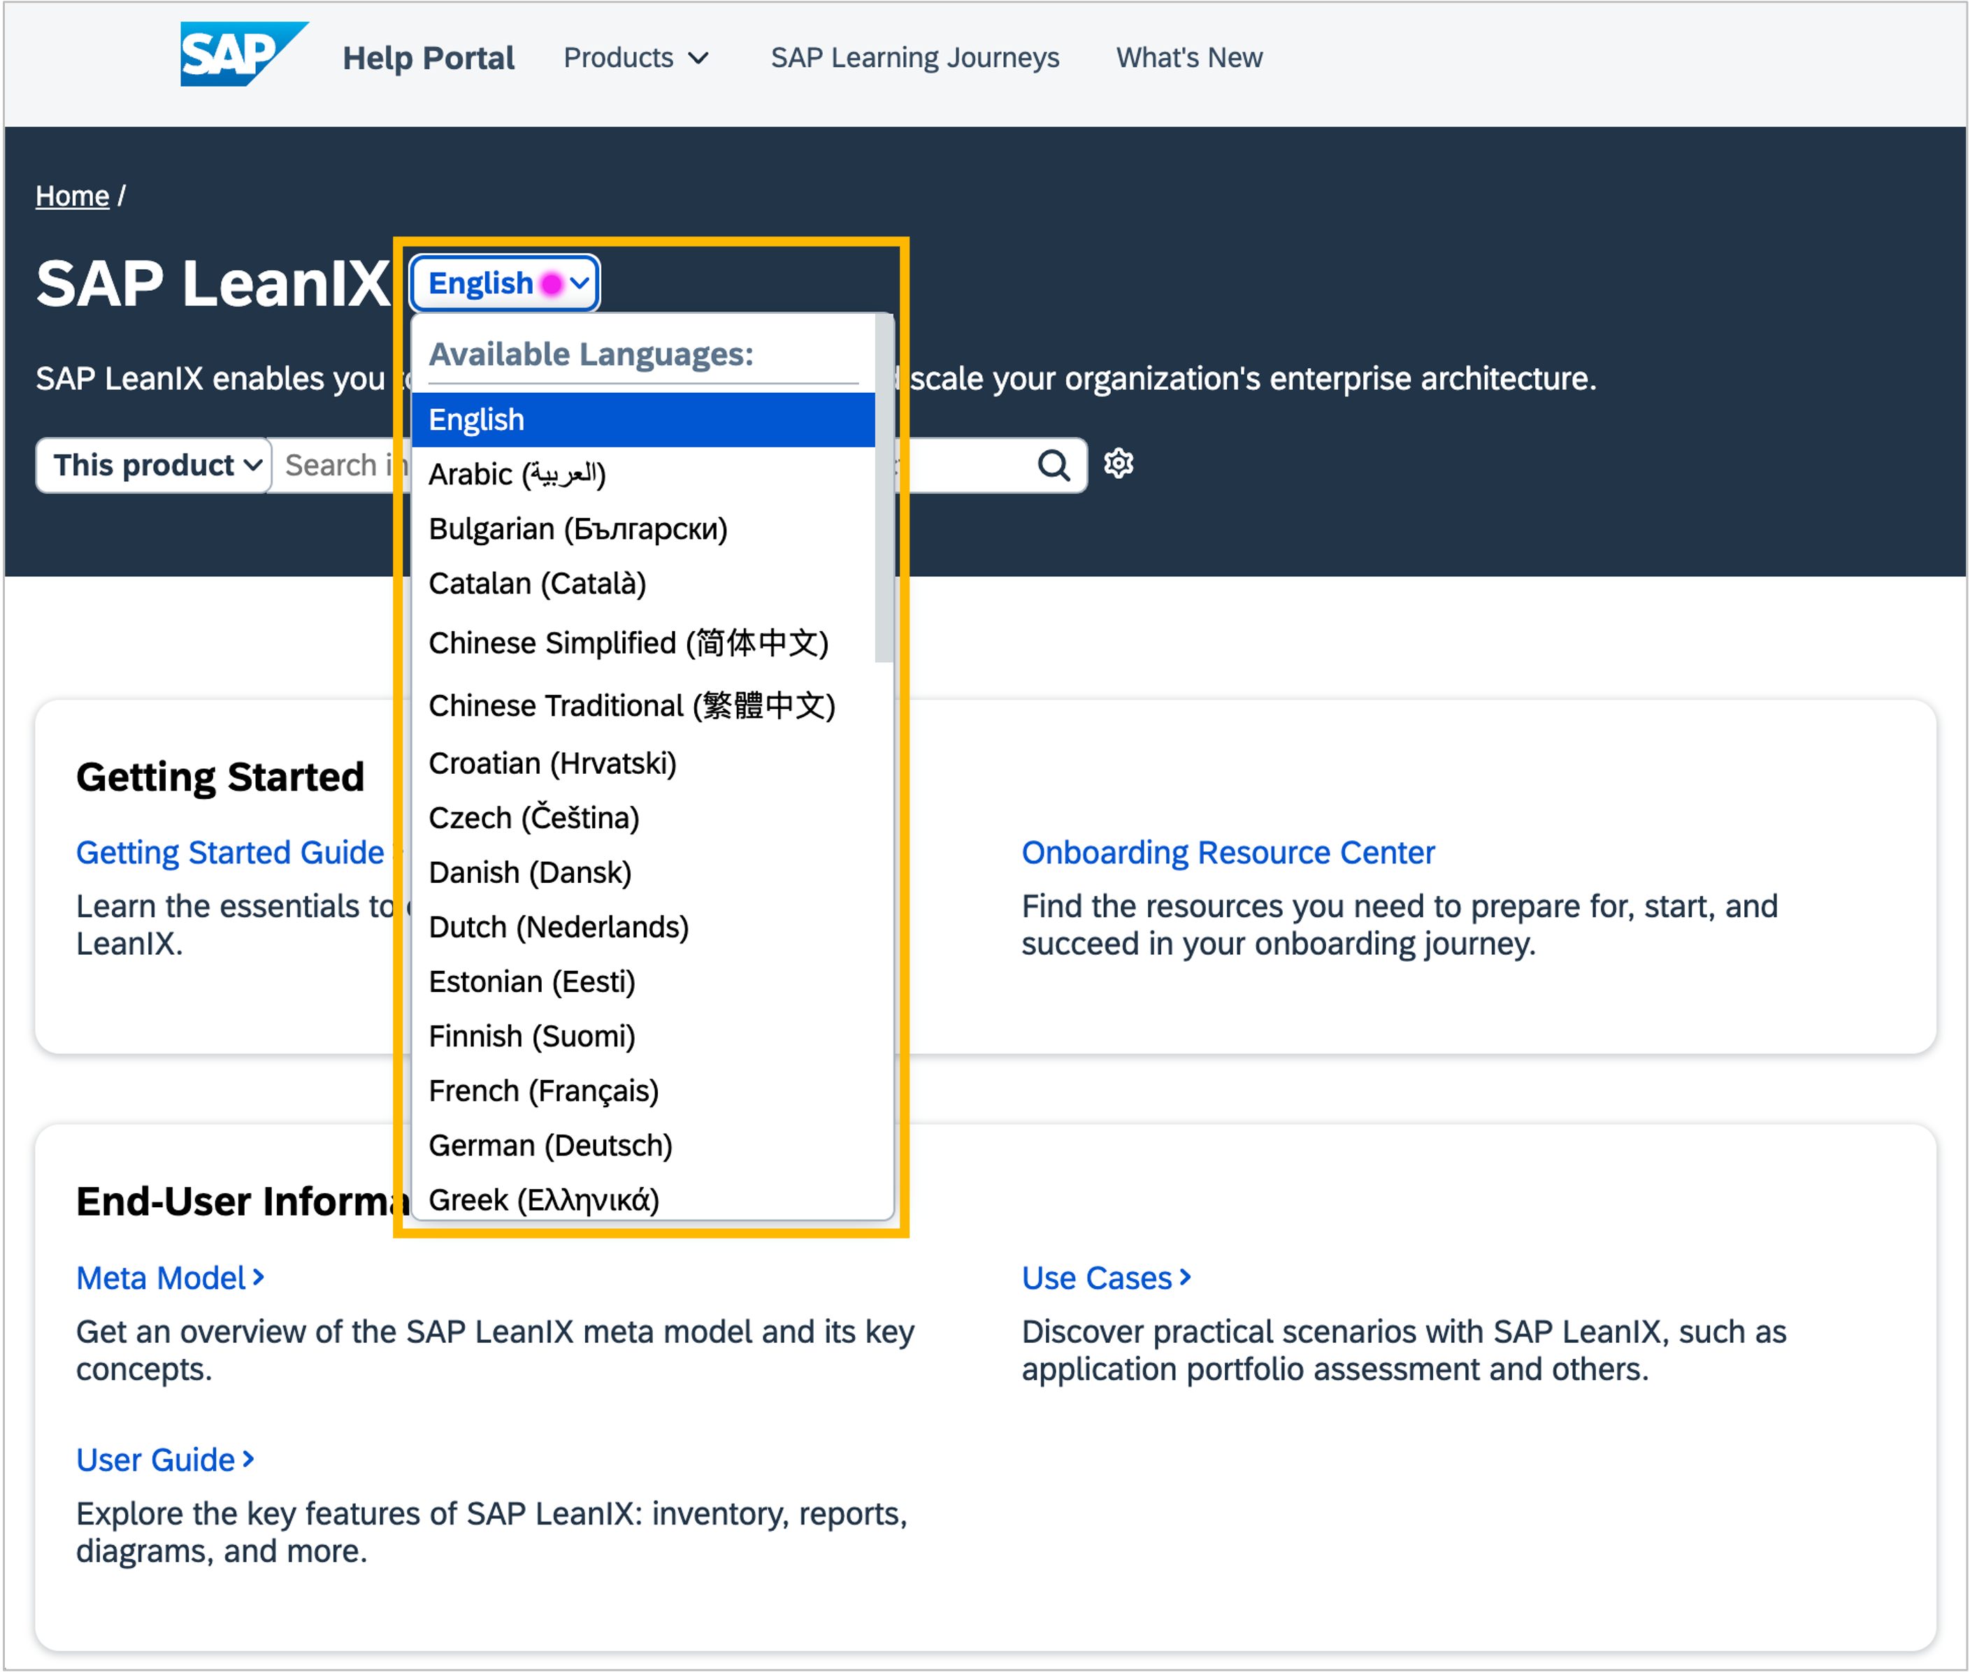Click the search magnifier icon

click(1054, 466)
